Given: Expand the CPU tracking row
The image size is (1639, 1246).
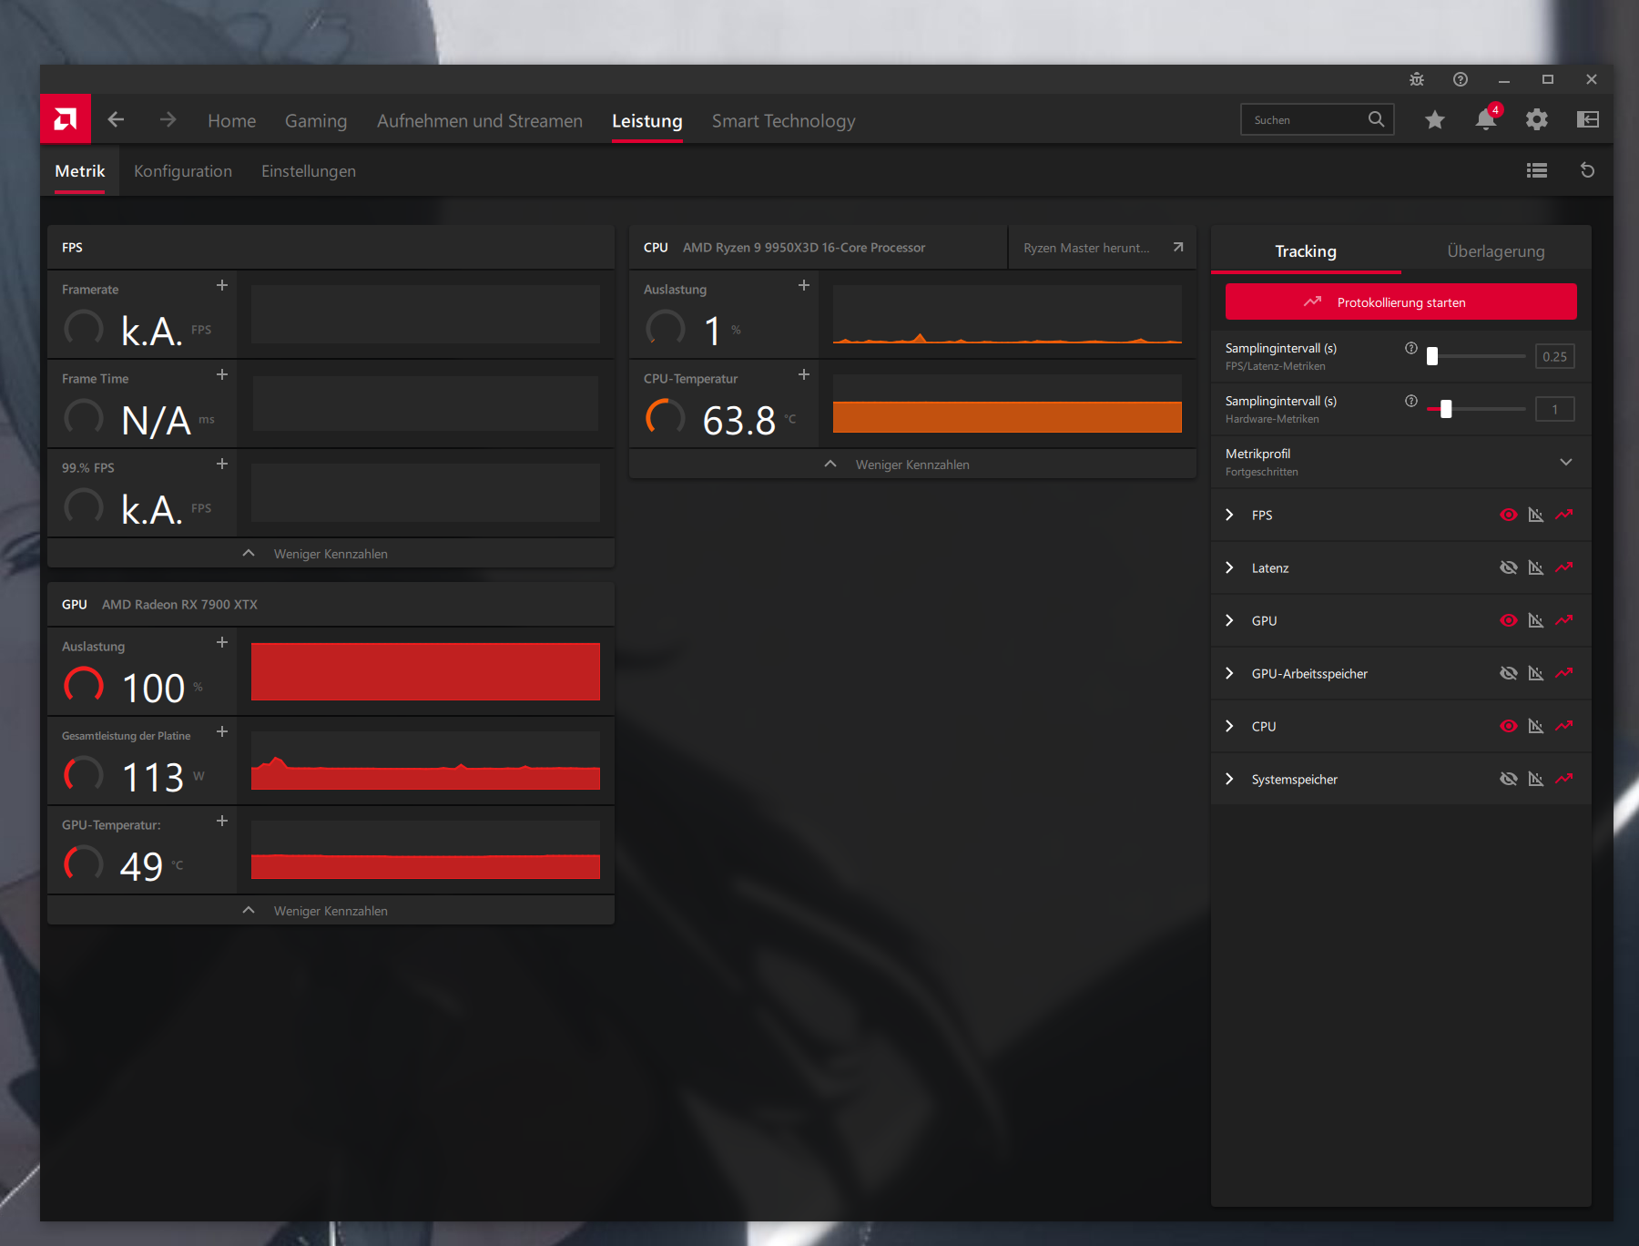Looking at the screenshot, I should click(1229, 726).
